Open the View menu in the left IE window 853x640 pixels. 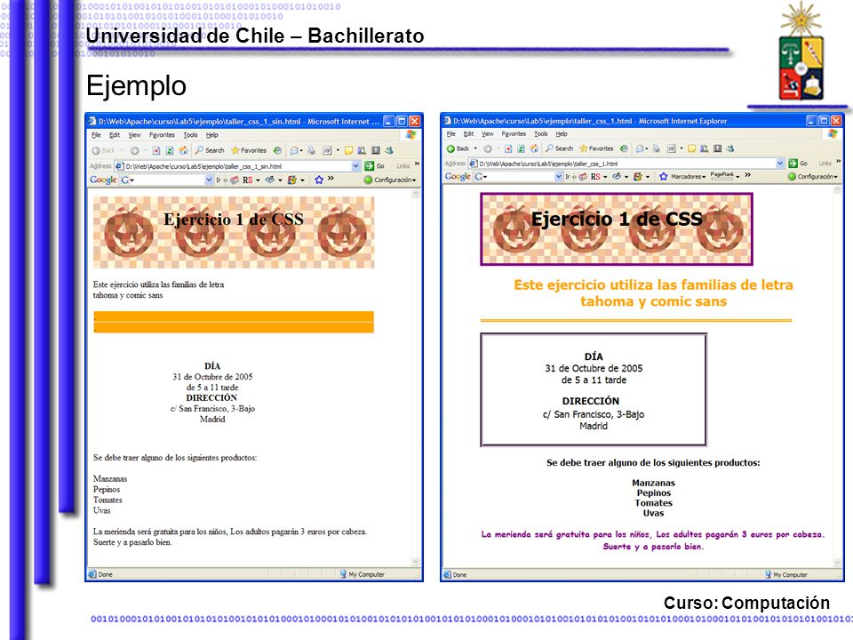(x=134, y=135)
